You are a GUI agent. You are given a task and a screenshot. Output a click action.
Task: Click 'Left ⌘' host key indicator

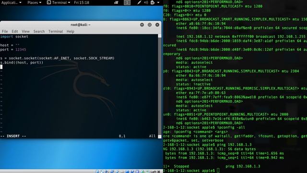click(155, 172)
